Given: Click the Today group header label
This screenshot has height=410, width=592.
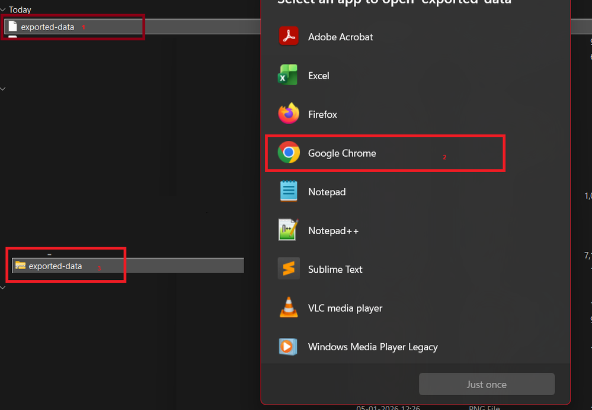Looking at the screenshot, I should pyautogui.click(x=20, y=10).
